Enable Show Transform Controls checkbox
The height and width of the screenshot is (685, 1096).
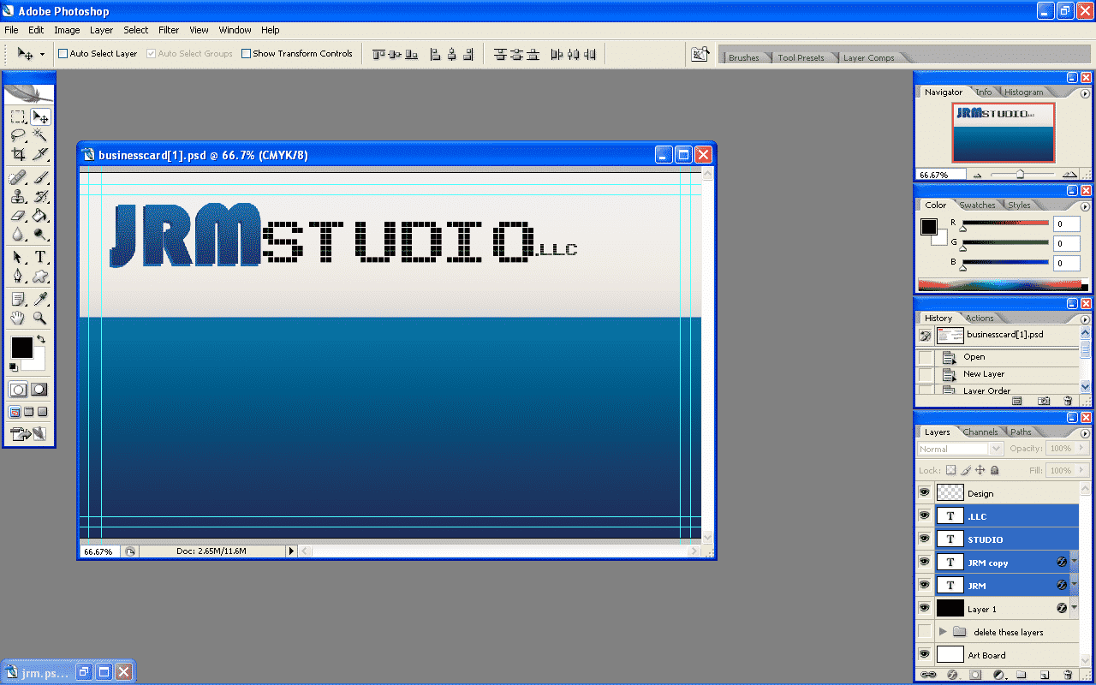[x=246, y=53]
